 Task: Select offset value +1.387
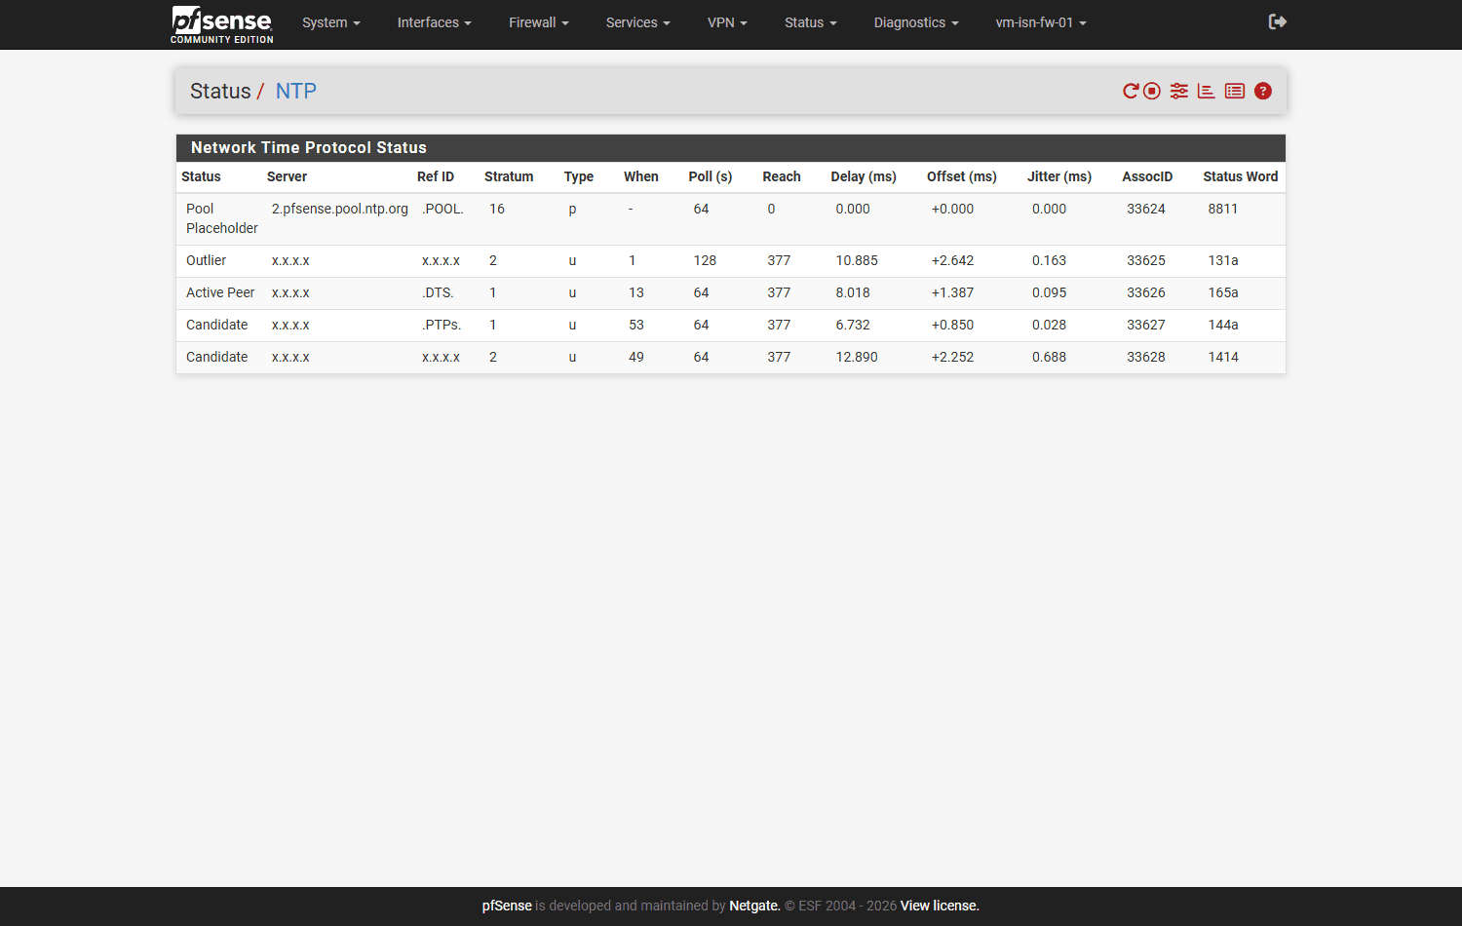(x=952, y=292)
